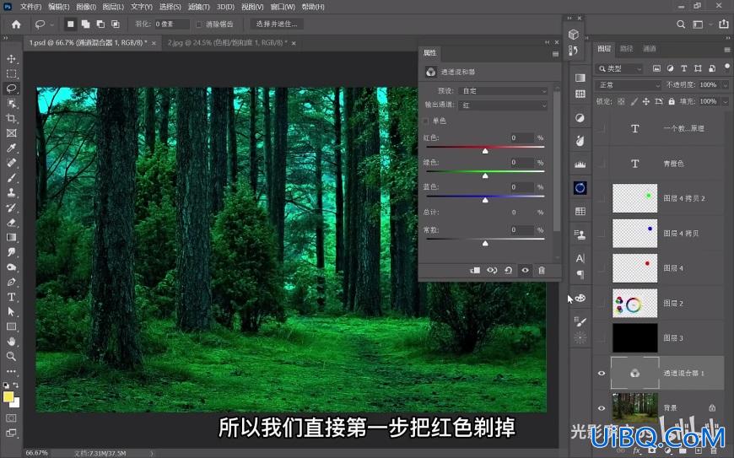Delete the adjustment layer via trash icon

tap(542, 271)
